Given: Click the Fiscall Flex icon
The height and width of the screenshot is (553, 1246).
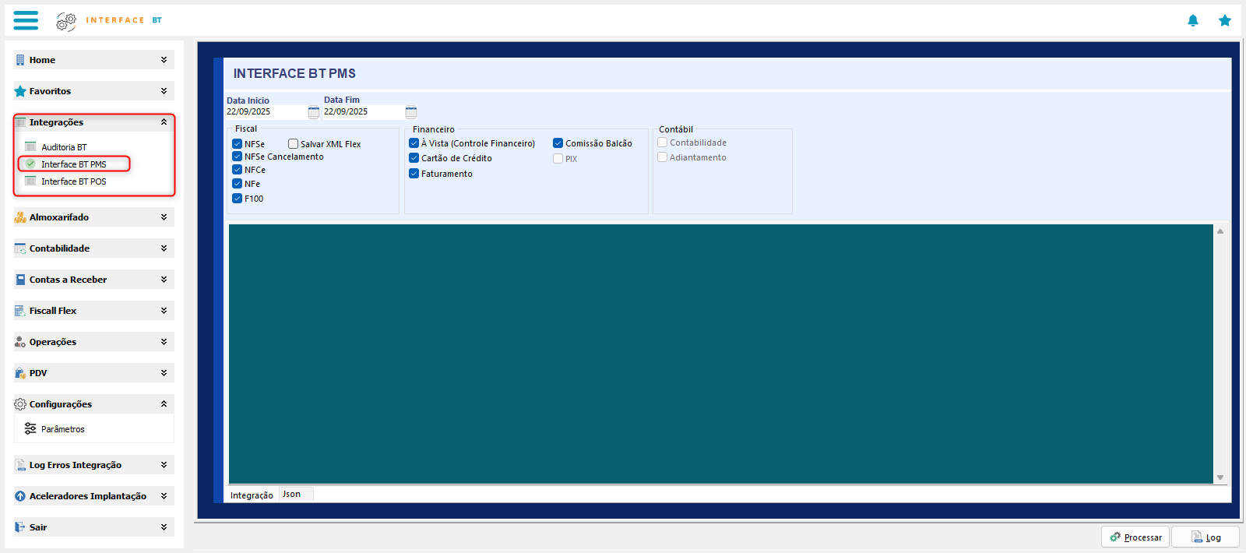Looking at the screenshot, I should point(20,311).
